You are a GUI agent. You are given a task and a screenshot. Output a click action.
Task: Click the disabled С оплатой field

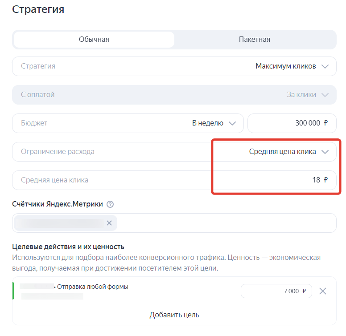134,95
